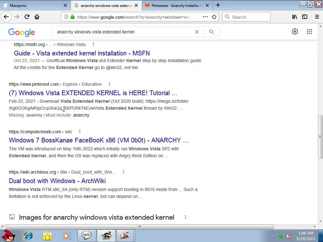Open Dual boot with Windows - ArchWiki
Screen dimensions: 323x242
pyautogui.click(x=57, y=181)
